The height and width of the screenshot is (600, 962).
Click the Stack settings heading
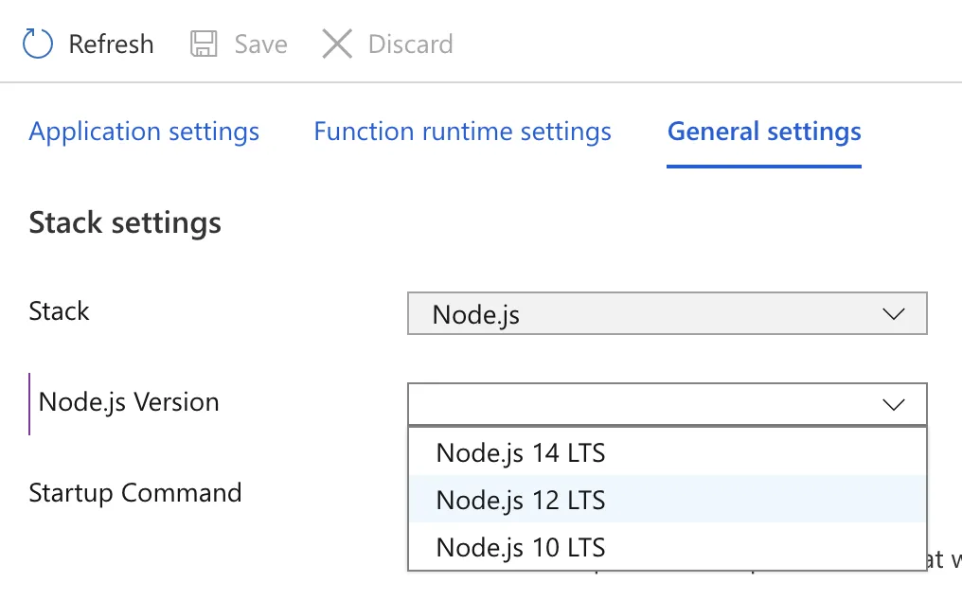click(125, 222)
